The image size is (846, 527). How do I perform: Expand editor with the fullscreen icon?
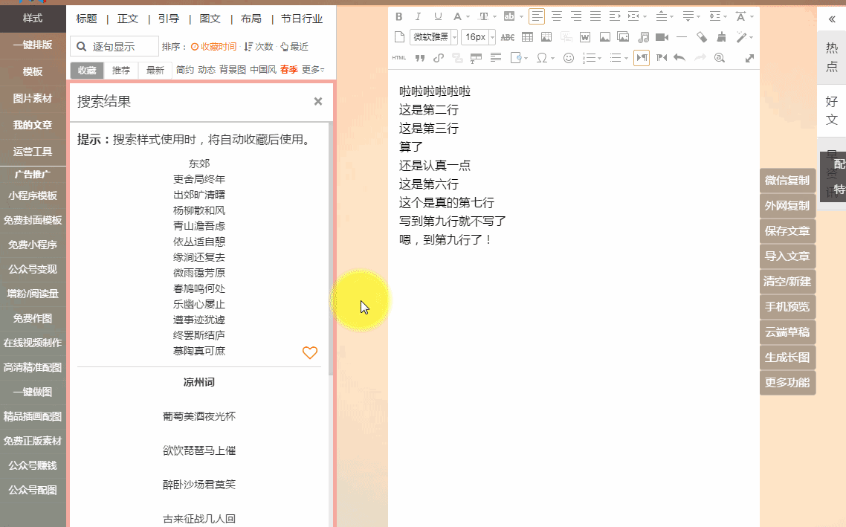point(749,58)
